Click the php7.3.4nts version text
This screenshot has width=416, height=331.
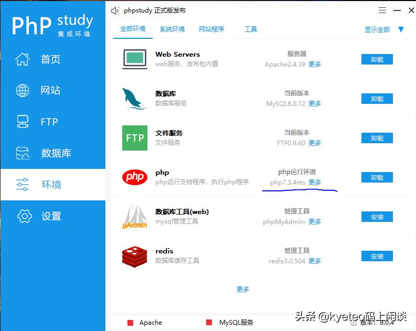(287, 183)
